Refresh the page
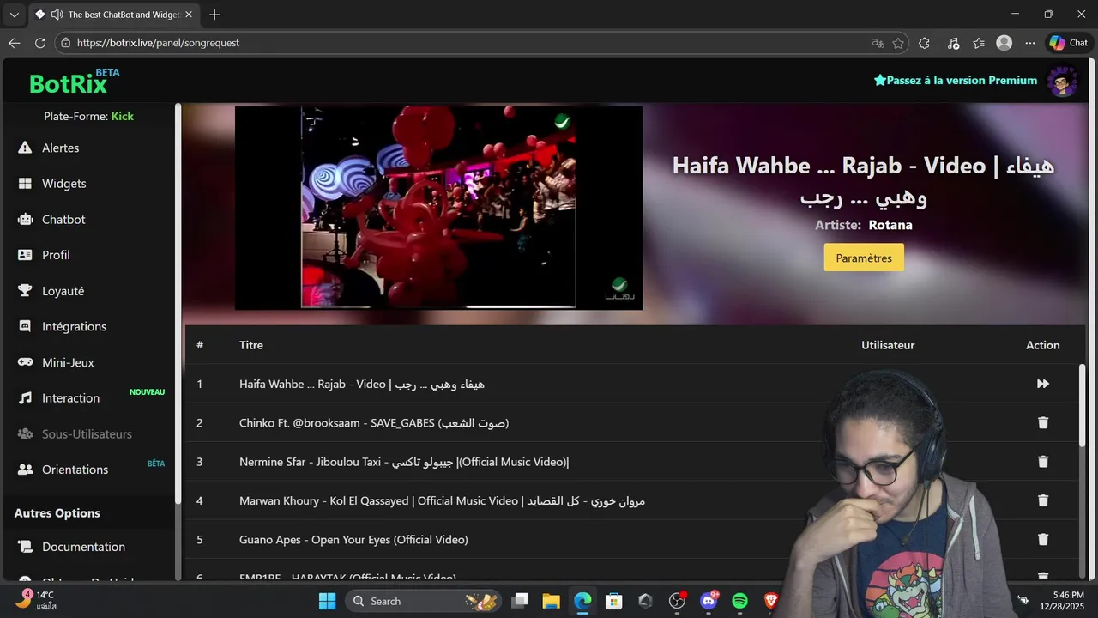Viewport: 1098px width, 618px height. (x=39, y=43)
